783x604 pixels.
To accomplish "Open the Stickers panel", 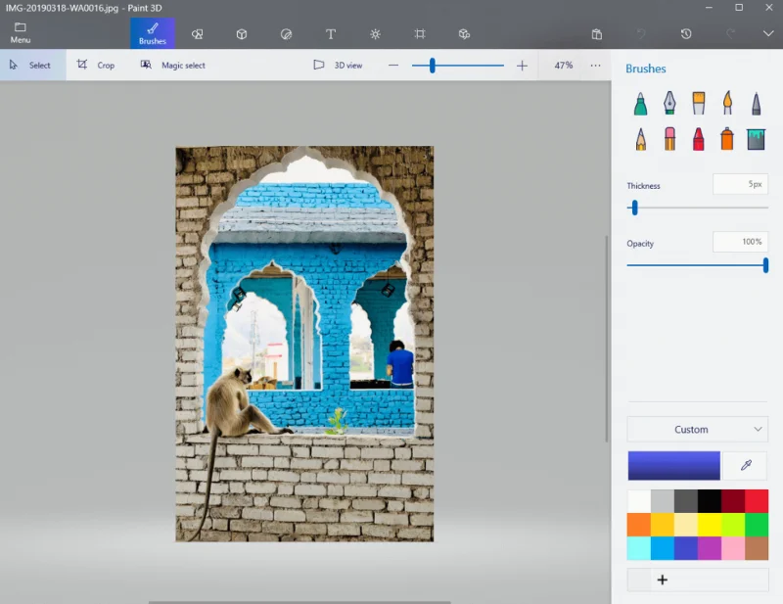I will pyautogui.click(x=286, y=33).
